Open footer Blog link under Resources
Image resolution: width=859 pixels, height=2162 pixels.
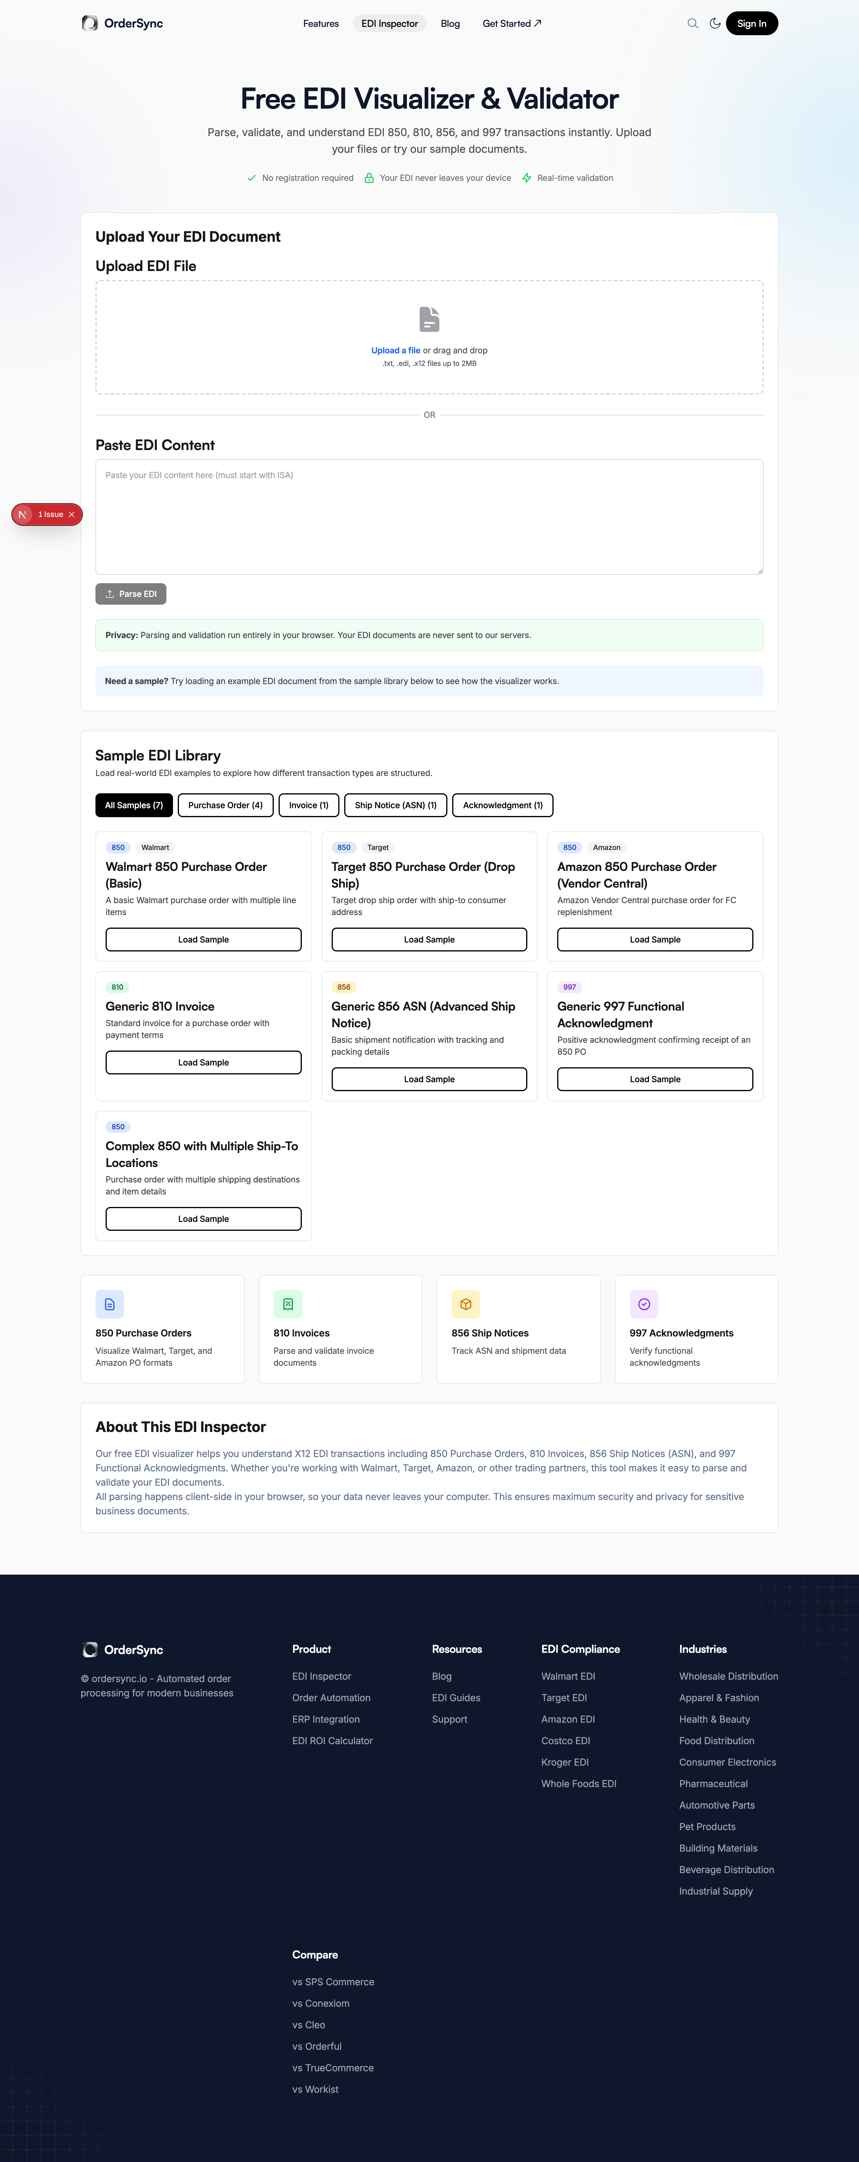click(442, 1677)
